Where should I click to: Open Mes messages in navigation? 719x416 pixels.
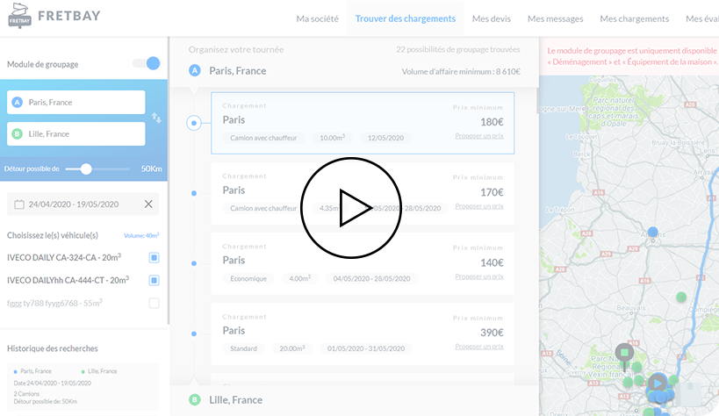[555, 18]
